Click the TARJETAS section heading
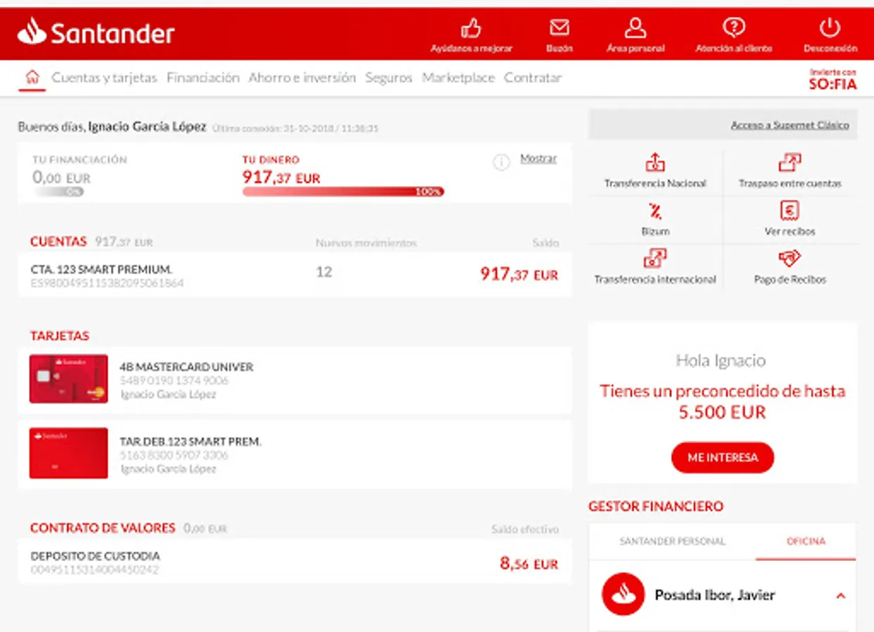Screen dimensions: 874x632 tap(60, 336)
